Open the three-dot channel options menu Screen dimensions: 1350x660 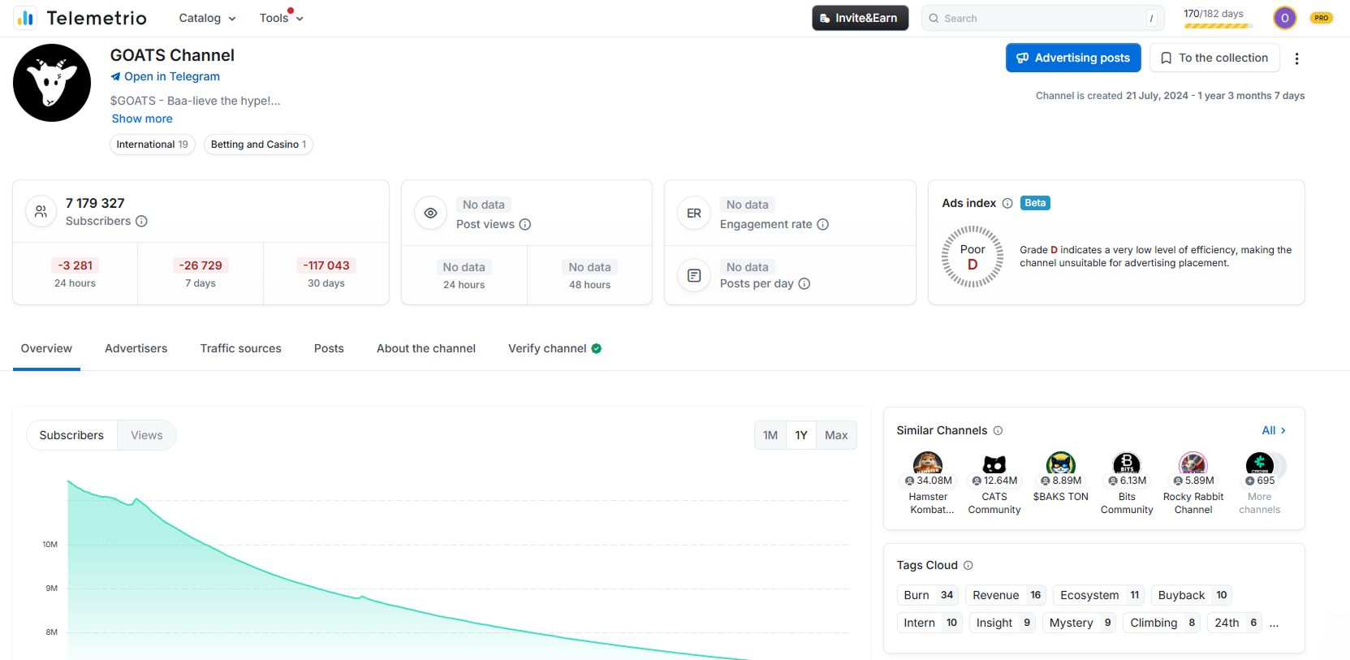1296,58
